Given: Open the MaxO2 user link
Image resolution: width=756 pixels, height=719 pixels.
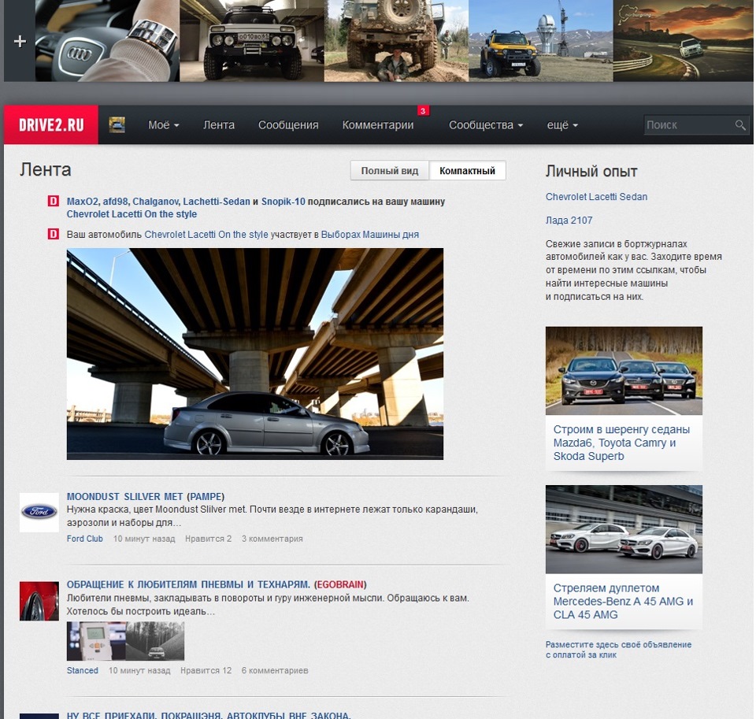Looking at the screenshot, I should click(83, 202).
